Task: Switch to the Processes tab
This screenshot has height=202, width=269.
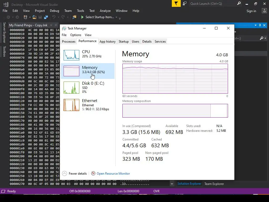Action: click(x=69, y=41)
